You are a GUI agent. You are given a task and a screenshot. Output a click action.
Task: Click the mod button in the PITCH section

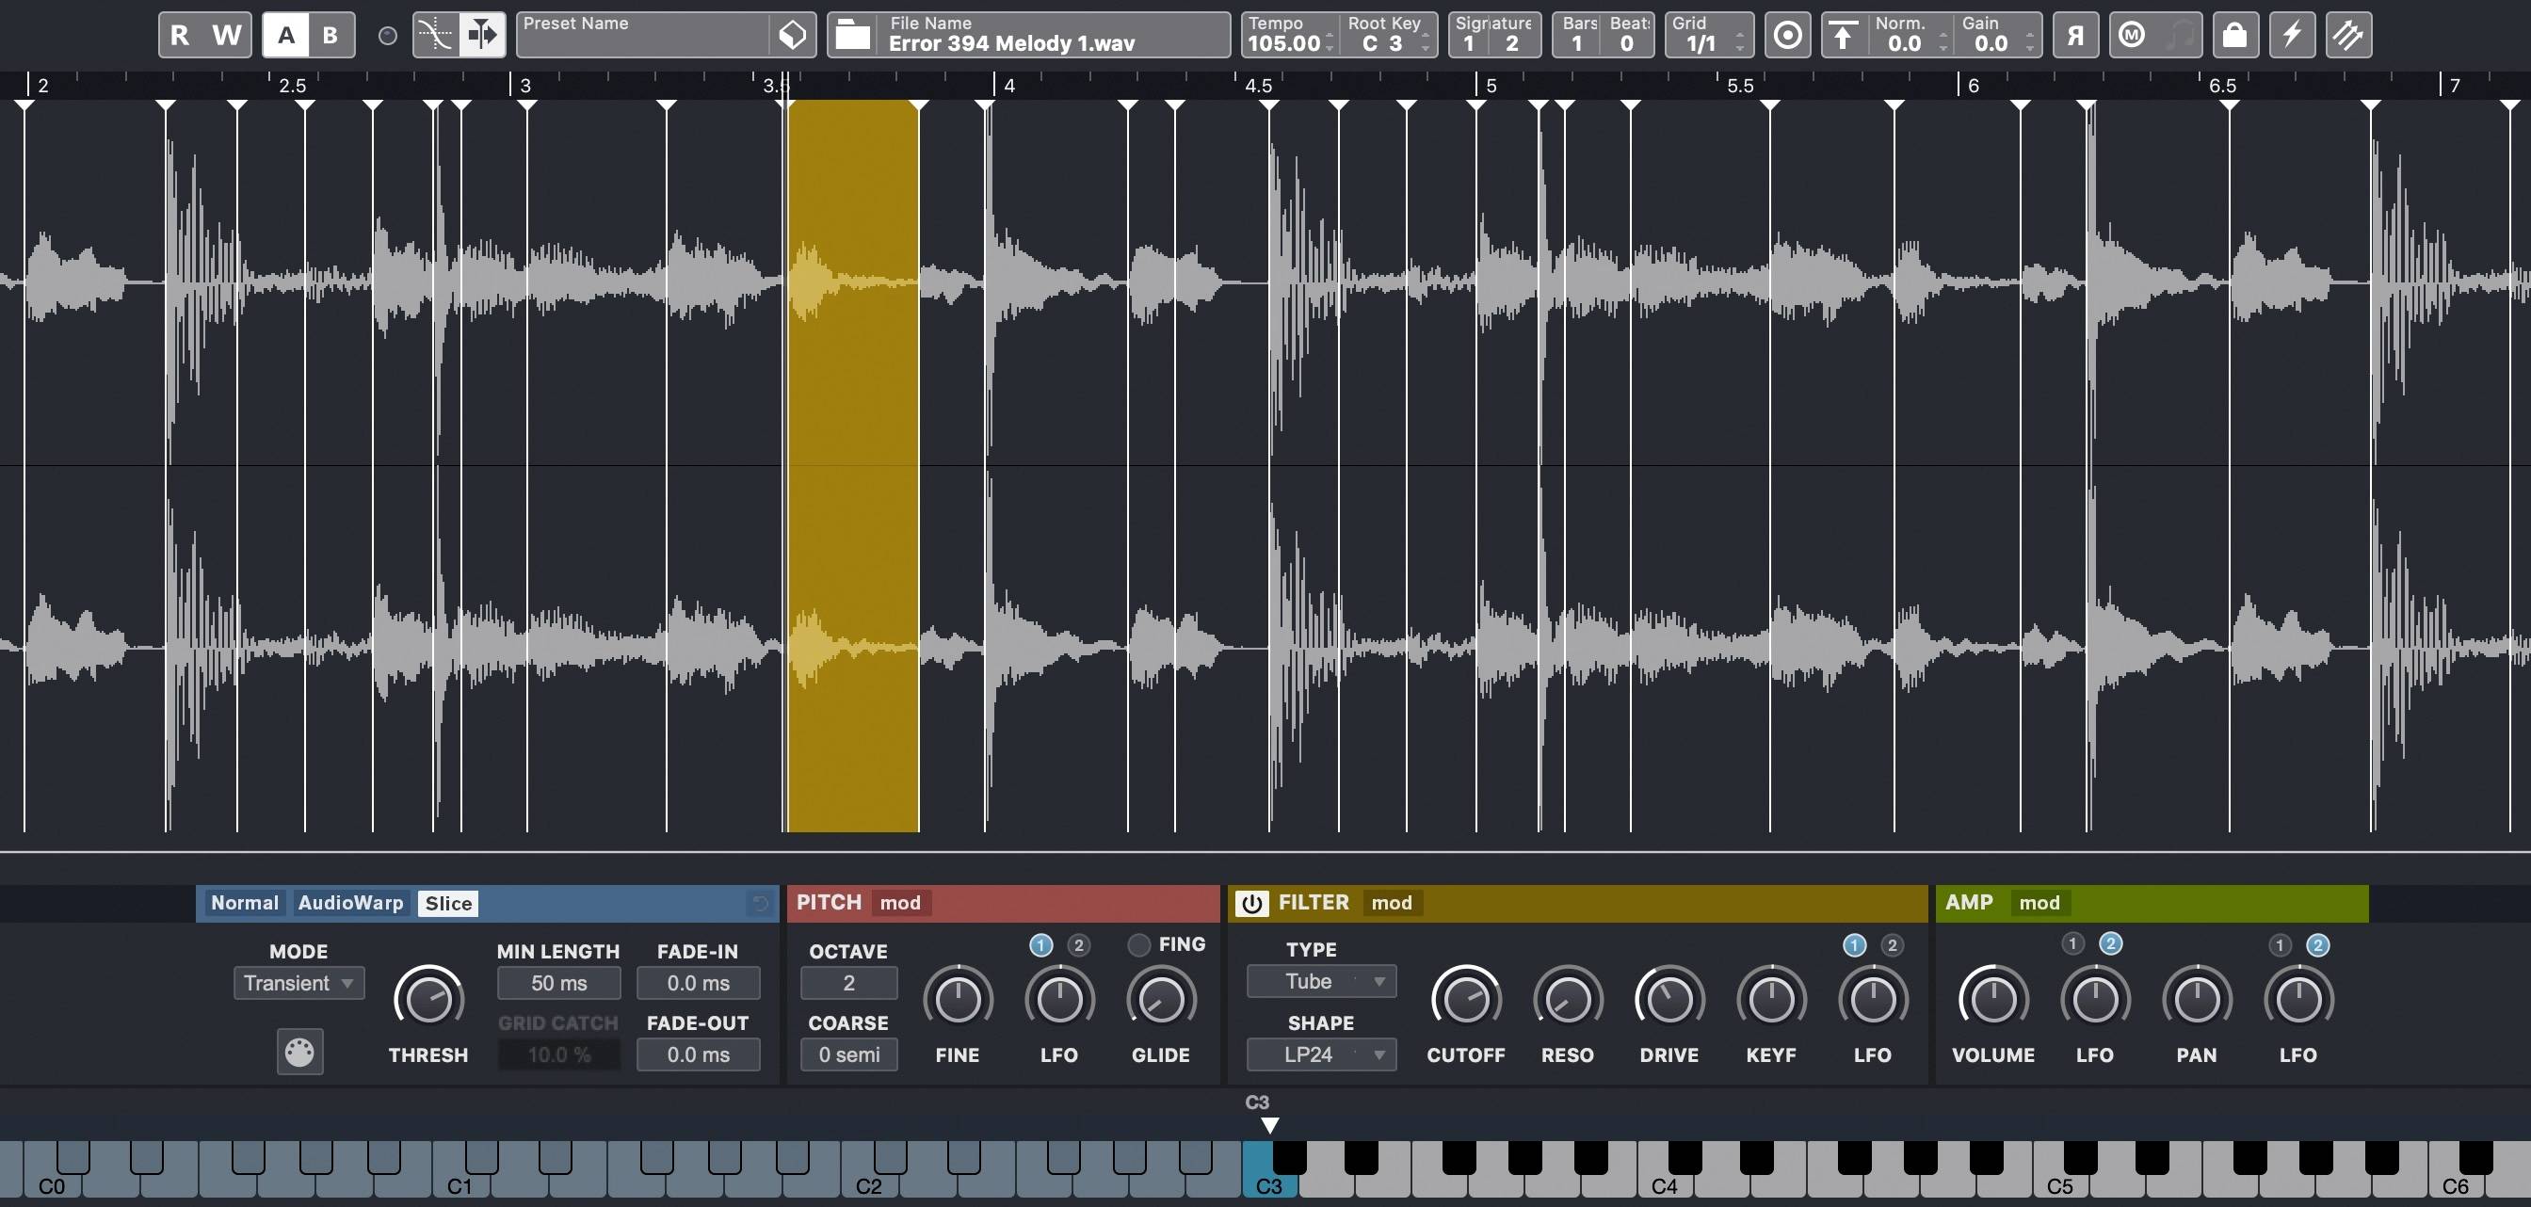[x=900, y=903]
